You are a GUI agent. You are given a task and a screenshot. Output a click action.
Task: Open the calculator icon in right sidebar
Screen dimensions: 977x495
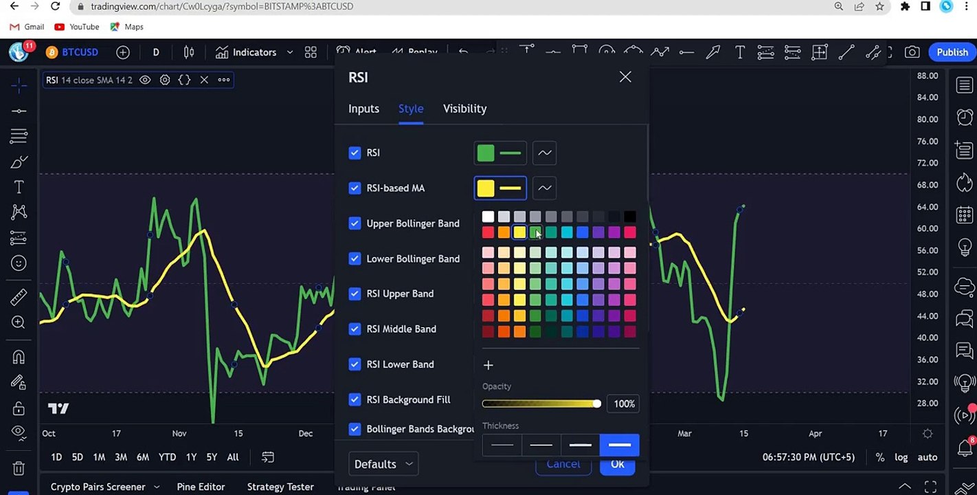(965, 214)
